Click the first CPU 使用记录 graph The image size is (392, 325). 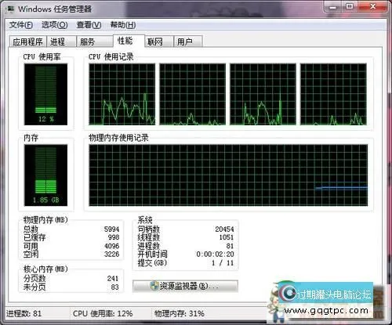(x=122, y=94)
